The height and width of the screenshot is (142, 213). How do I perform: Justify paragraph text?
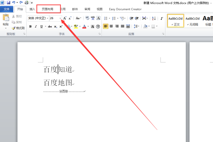point(122,26)
